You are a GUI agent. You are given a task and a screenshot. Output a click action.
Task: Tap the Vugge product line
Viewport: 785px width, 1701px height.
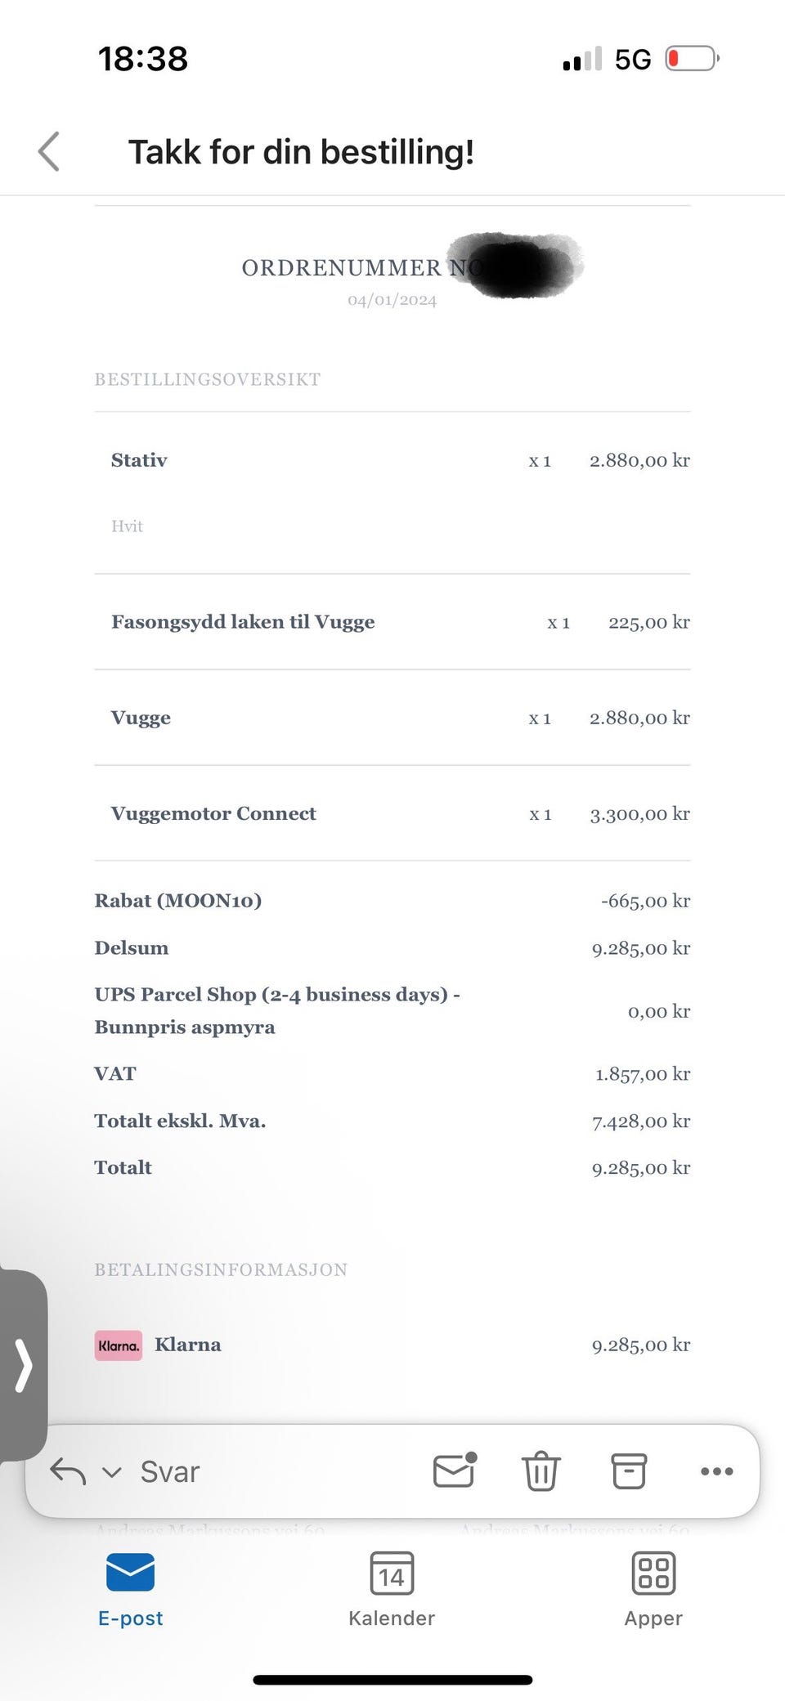[141, 718]
